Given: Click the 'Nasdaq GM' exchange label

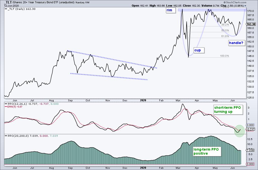Looking at the screenshot, I should point(83,3).
